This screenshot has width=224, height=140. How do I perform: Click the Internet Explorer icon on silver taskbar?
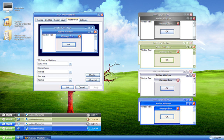coord(19,124)
